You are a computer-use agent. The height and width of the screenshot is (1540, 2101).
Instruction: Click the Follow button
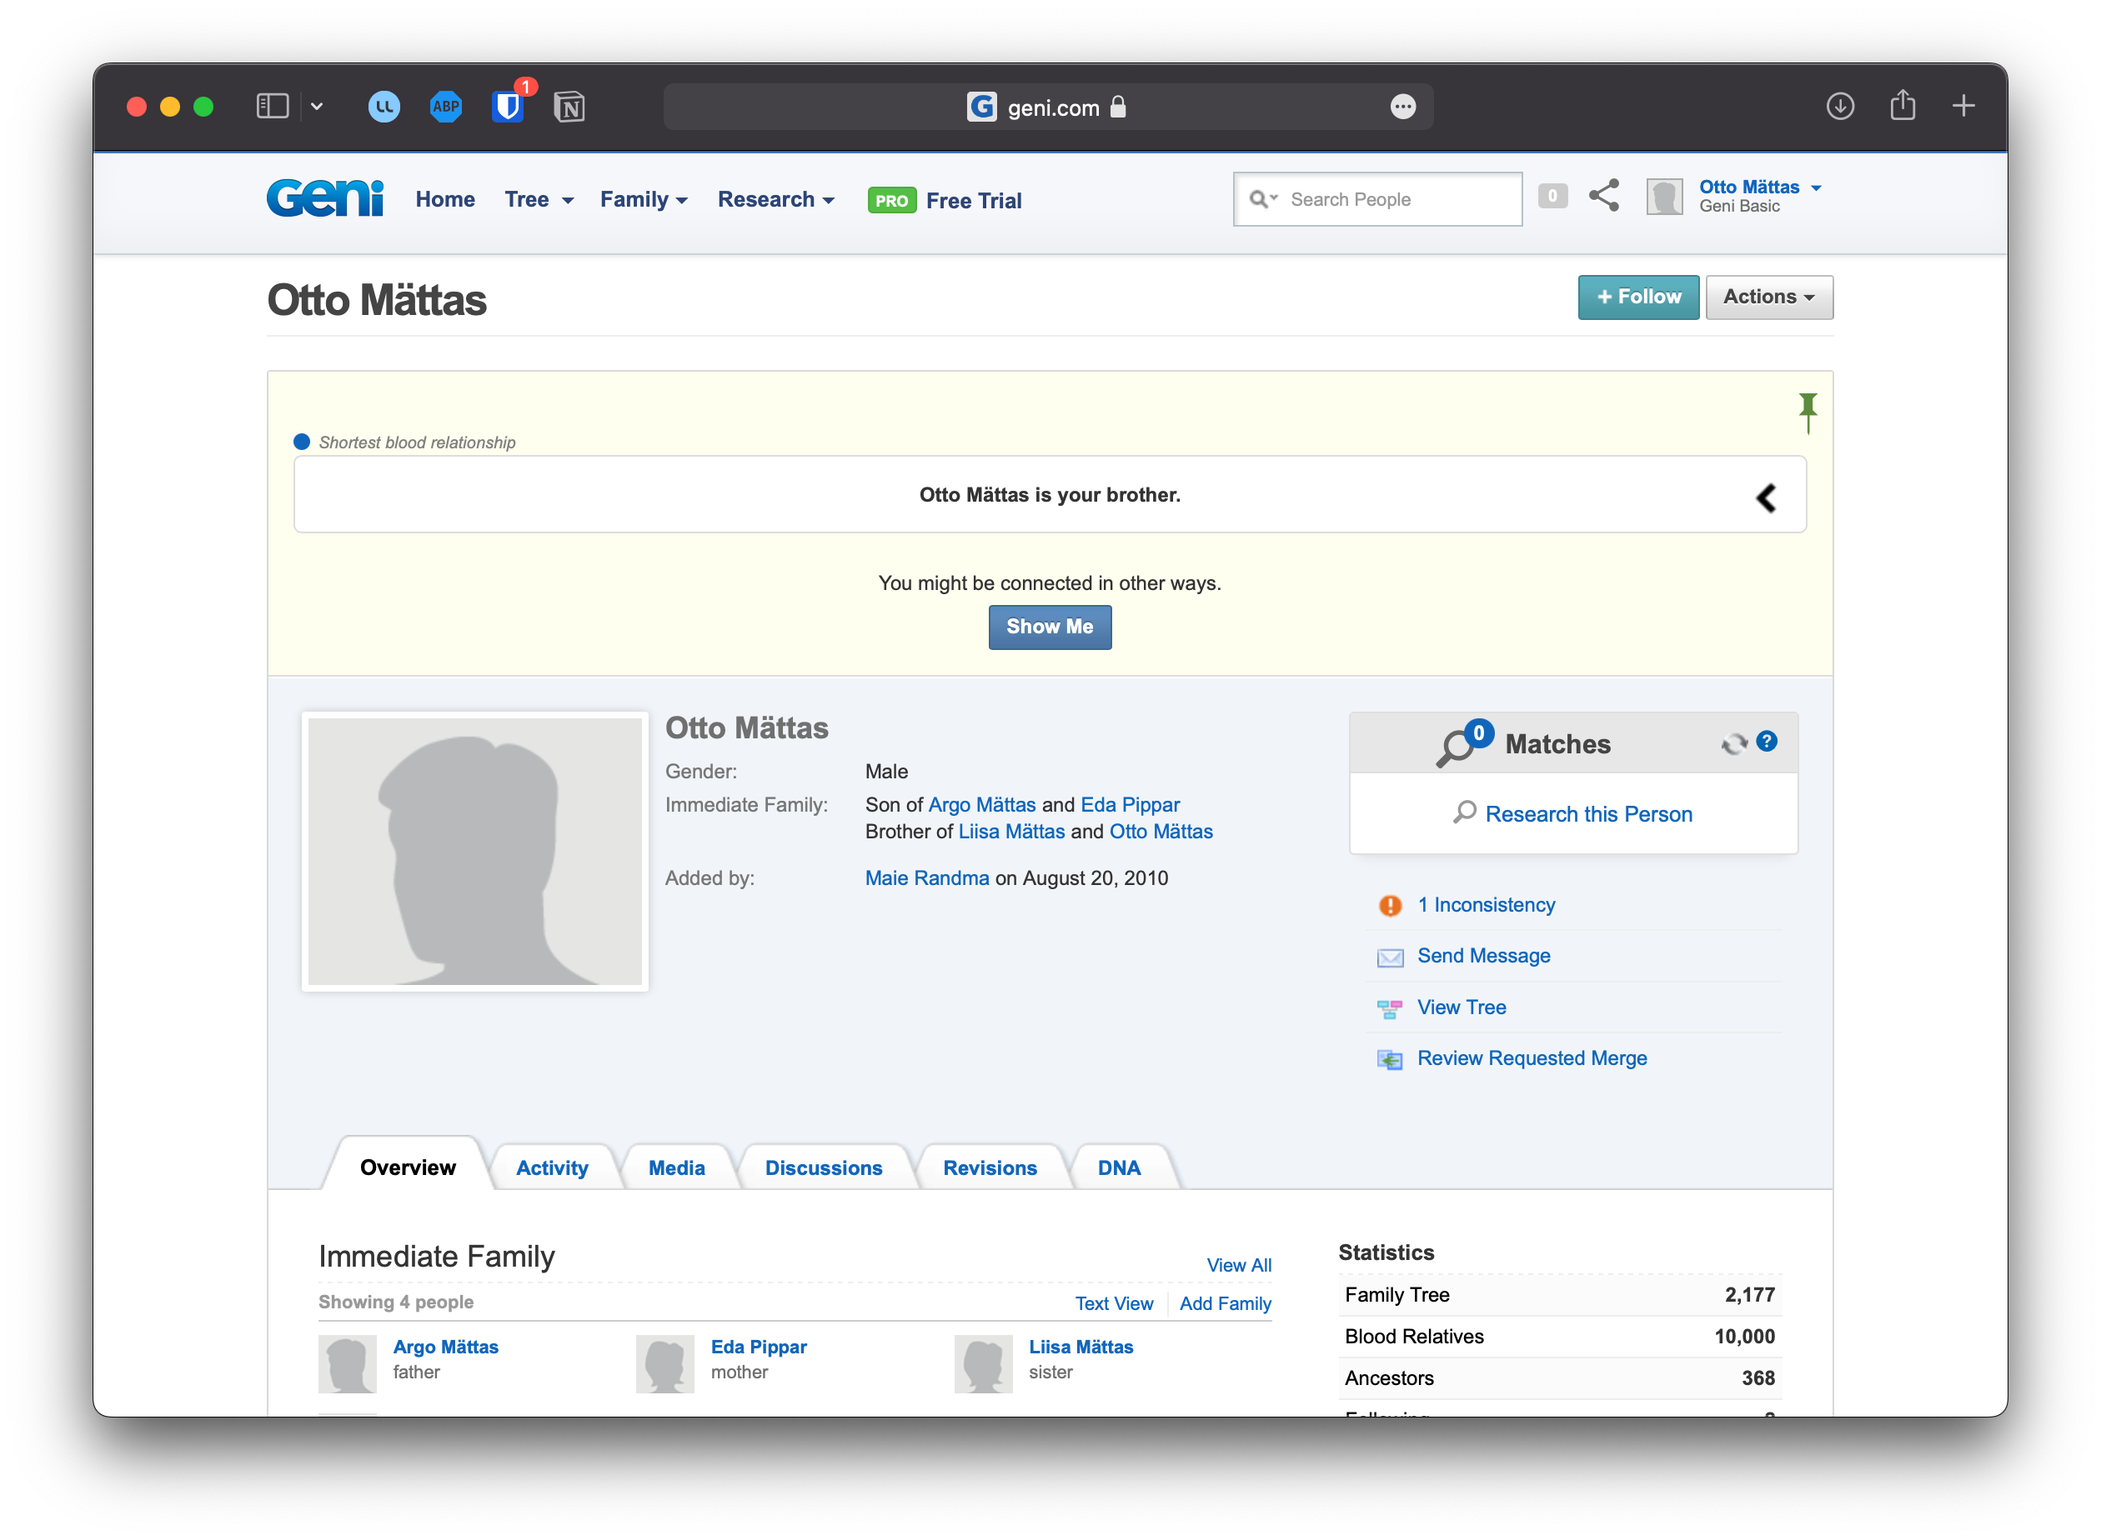coord(1637,297)
